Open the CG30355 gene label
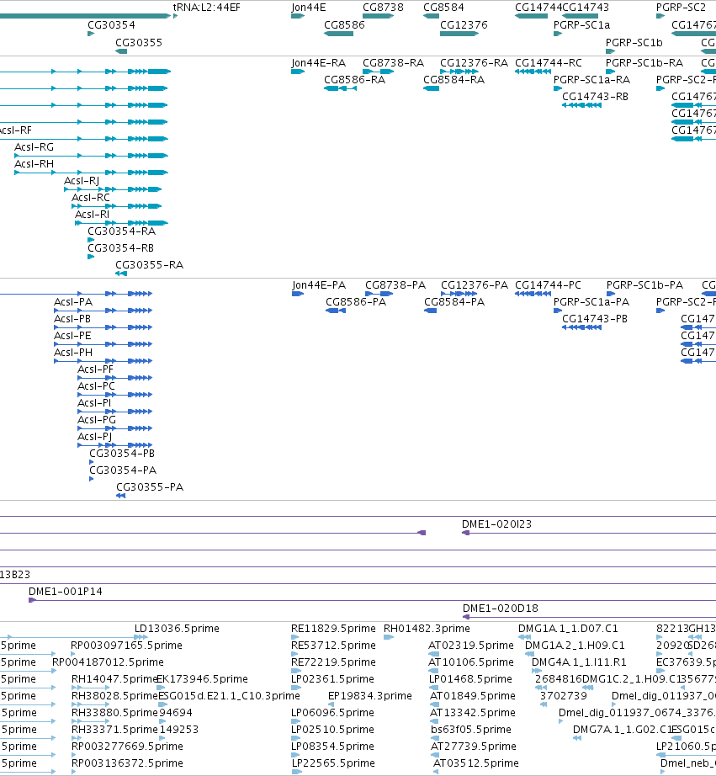The width and height of the screenshot is (716, 776). click(x=139, y=43)
